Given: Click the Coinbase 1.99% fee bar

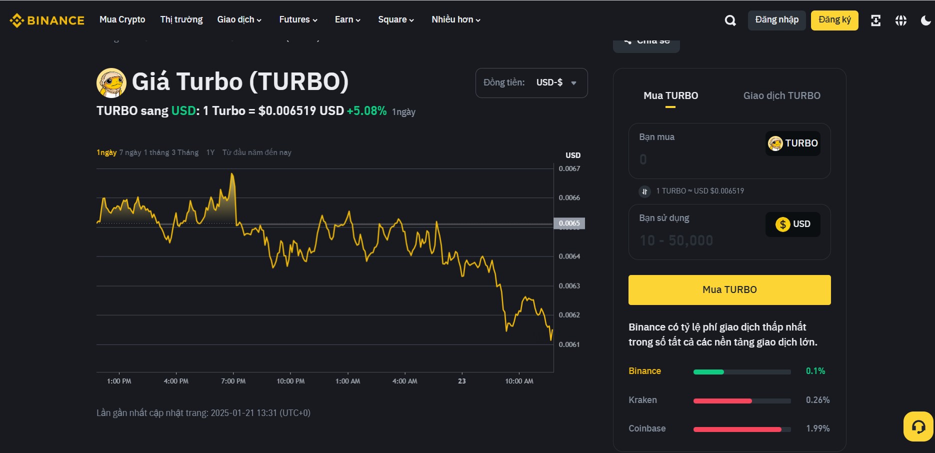Looking at the screenshot, I should 742,429.
